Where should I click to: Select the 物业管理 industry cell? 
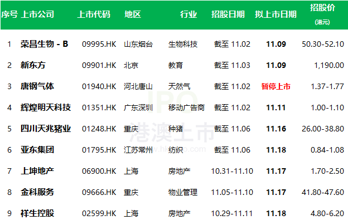pyautogui.click(x=183, y=192)
